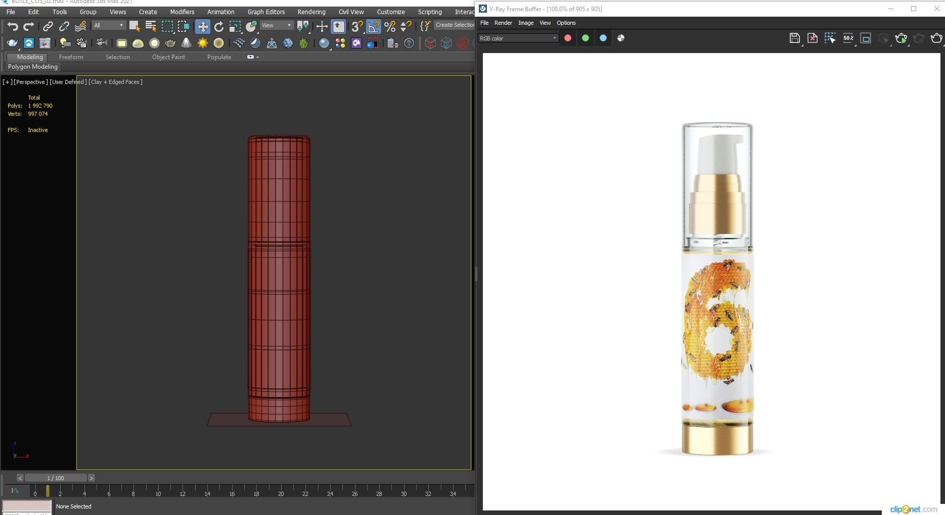945x515 pixels.
Task: Click frame 20 on the timeline
Action: (281, 494)
